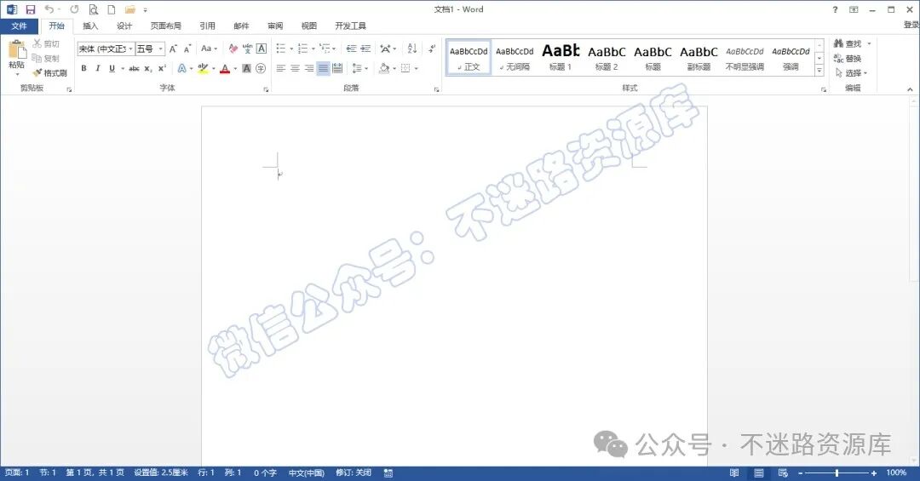920x481 pixels.
Task: Center align the paragraph
Action: pos(295,69)
